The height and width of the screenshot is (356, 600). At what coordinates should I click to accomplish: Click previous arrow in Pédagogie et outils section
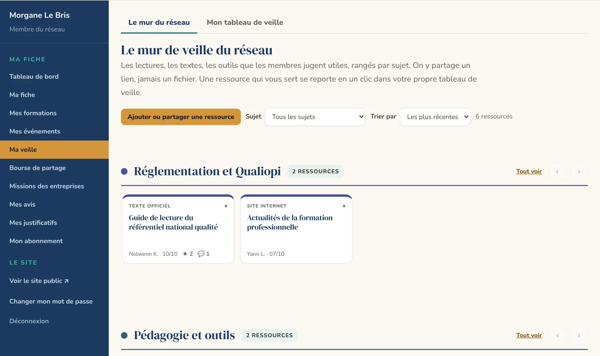coord(557,335)
